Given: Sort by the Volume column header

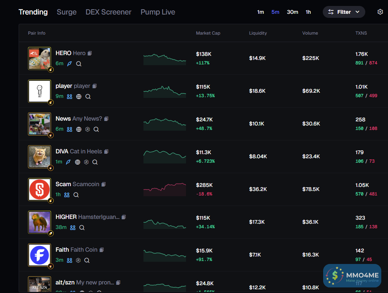Looking at the screenshot, I should [x=310, y=33].
